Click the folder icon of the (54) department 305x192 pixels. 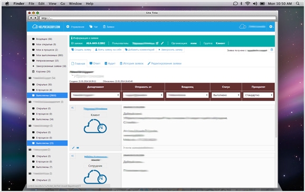30,78
